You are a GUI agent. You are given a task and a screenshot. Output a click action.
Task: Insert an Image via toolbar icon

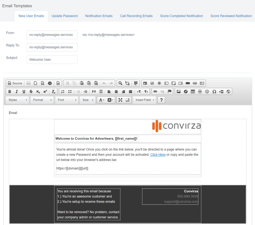click(179, 92)
